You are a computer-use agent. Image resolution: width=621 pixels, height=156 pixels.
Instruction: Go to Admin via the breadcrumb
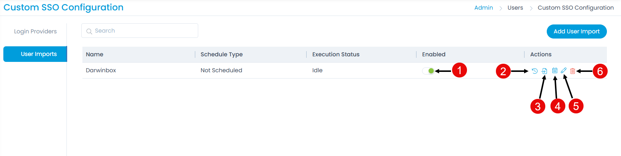click(x=484, y=8)
